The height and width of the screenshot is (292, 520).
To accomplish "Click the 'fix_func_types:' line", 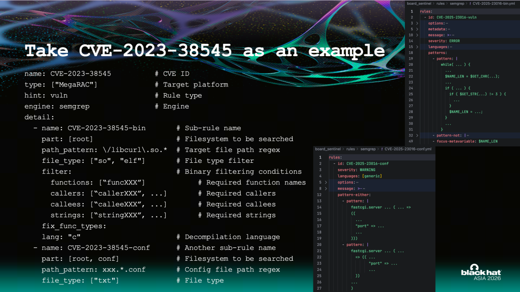I will [74, 226].
